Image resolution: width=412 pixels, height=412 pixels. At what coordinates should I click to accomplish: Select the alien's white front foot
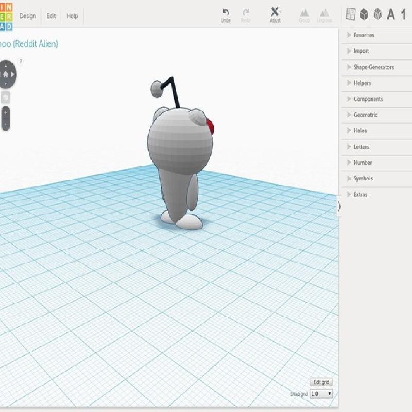tap(190, 221)
